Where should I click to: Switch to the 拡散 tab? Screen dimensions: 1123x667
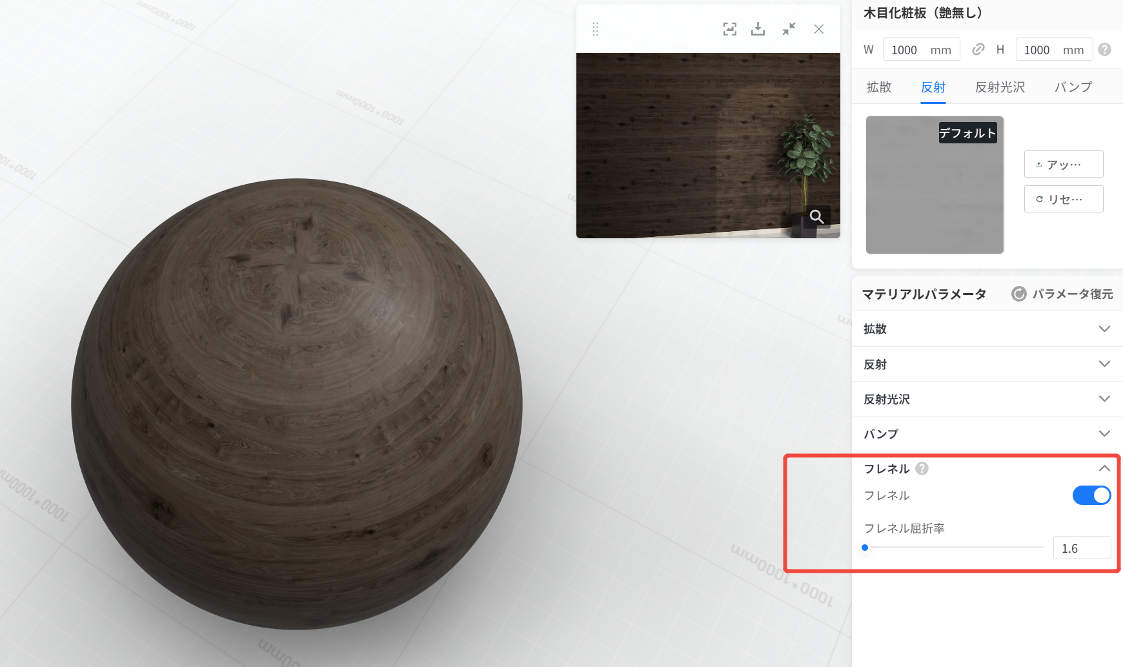click(x=879, y=87)
